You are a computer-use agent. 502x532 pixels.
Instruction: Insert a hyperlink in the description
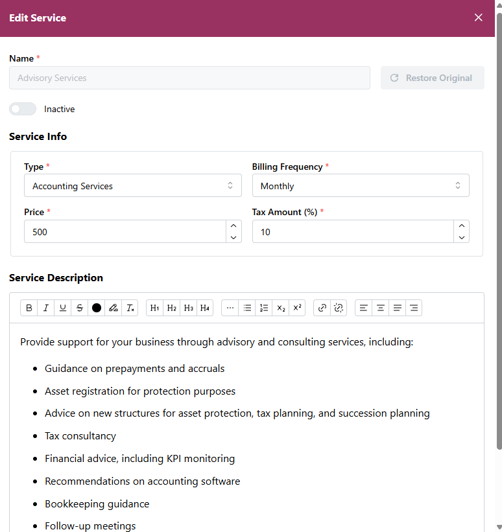[322, 308]
